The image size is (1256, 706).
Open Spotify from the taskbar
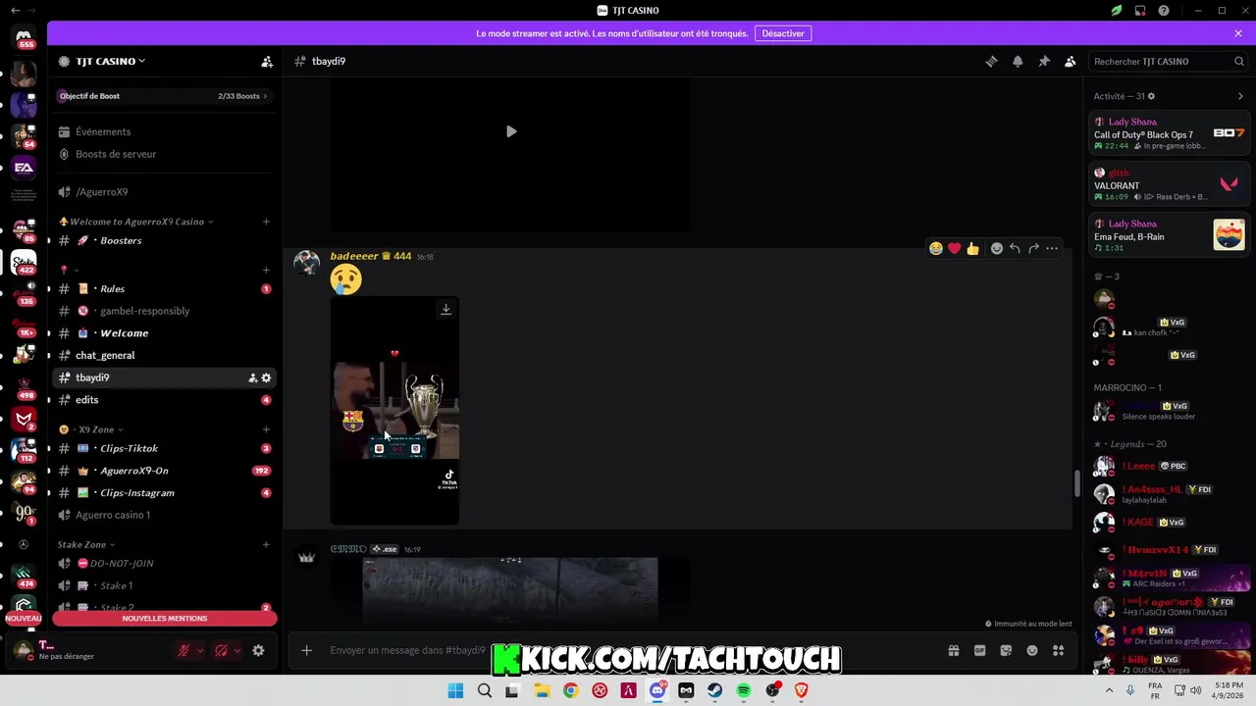pyautogui.click(x=744, y=691)
